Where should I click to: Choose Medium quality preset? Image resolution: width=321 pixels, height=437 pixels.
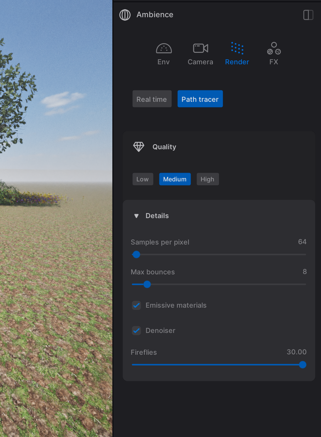click(175, 179)
